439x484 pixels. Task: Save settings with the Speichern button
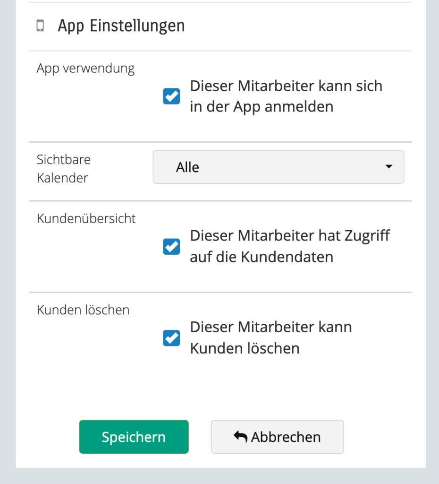[x=134, y=437]
